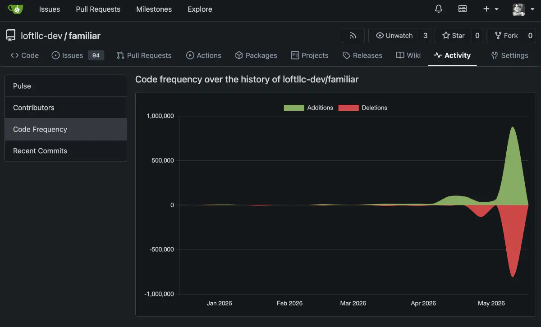This screenshot has width=541, height=327.
Task: Click the Wiki book icon
Action: pos(400,55)
